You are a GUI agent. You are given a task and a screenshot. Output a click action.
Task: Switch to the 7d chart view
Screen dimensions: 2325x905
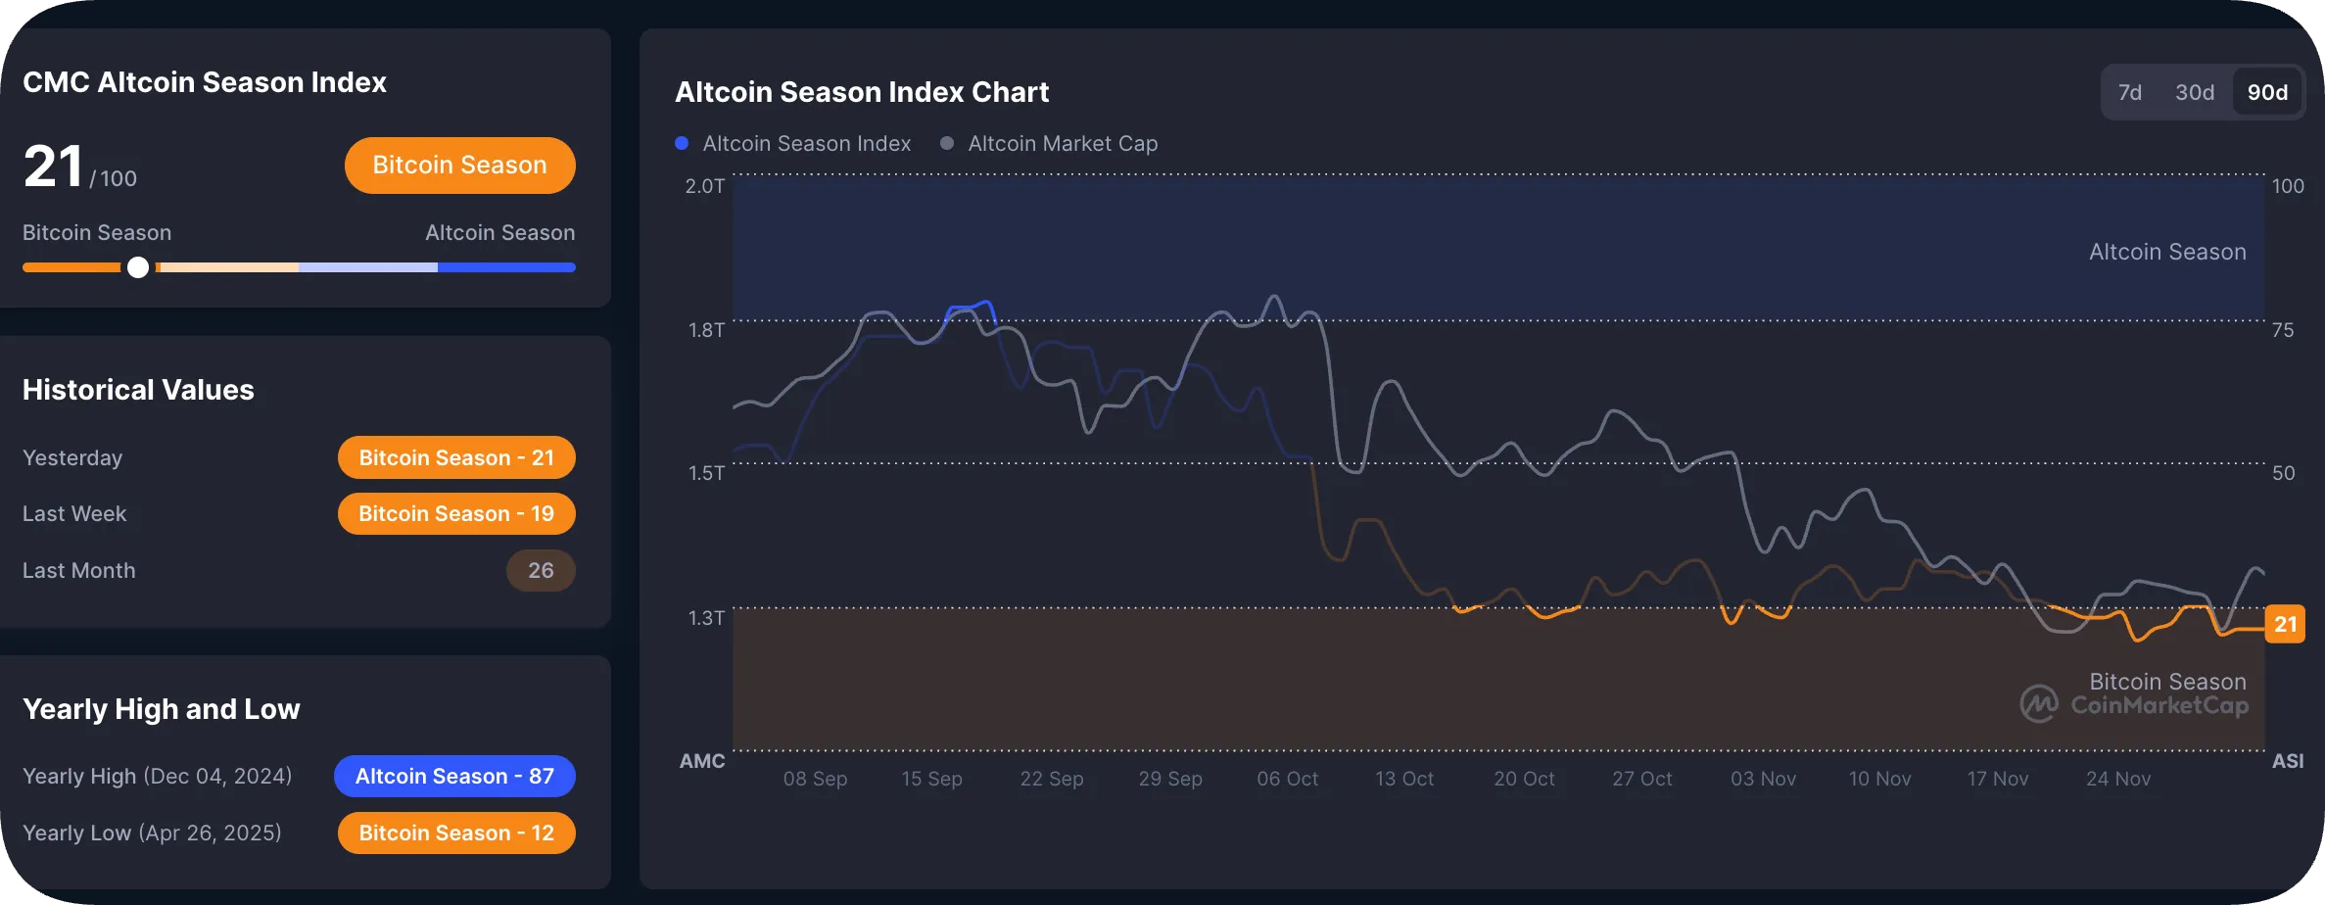click(2131, 91)
